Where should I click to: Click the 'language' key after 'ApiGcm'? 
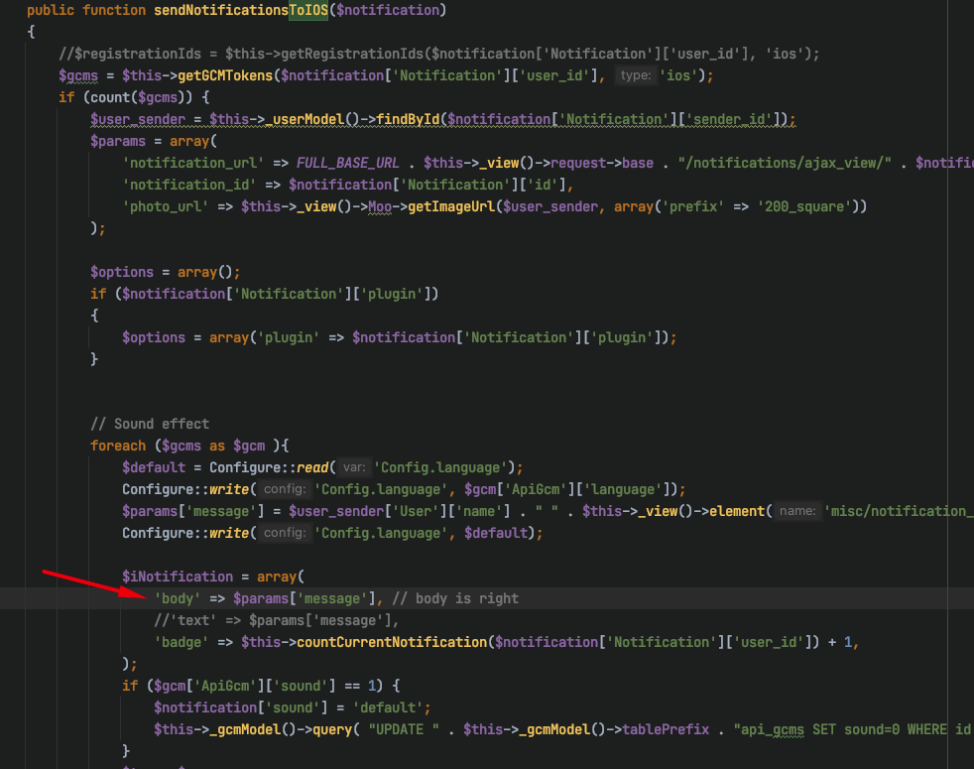click(x=623, y=489)
